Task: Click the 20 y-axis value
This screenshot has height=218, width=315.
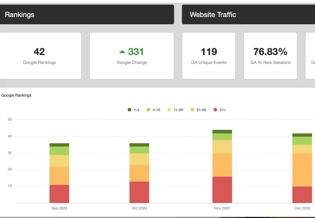Action: pyautogui.click(x=10, y=169)
